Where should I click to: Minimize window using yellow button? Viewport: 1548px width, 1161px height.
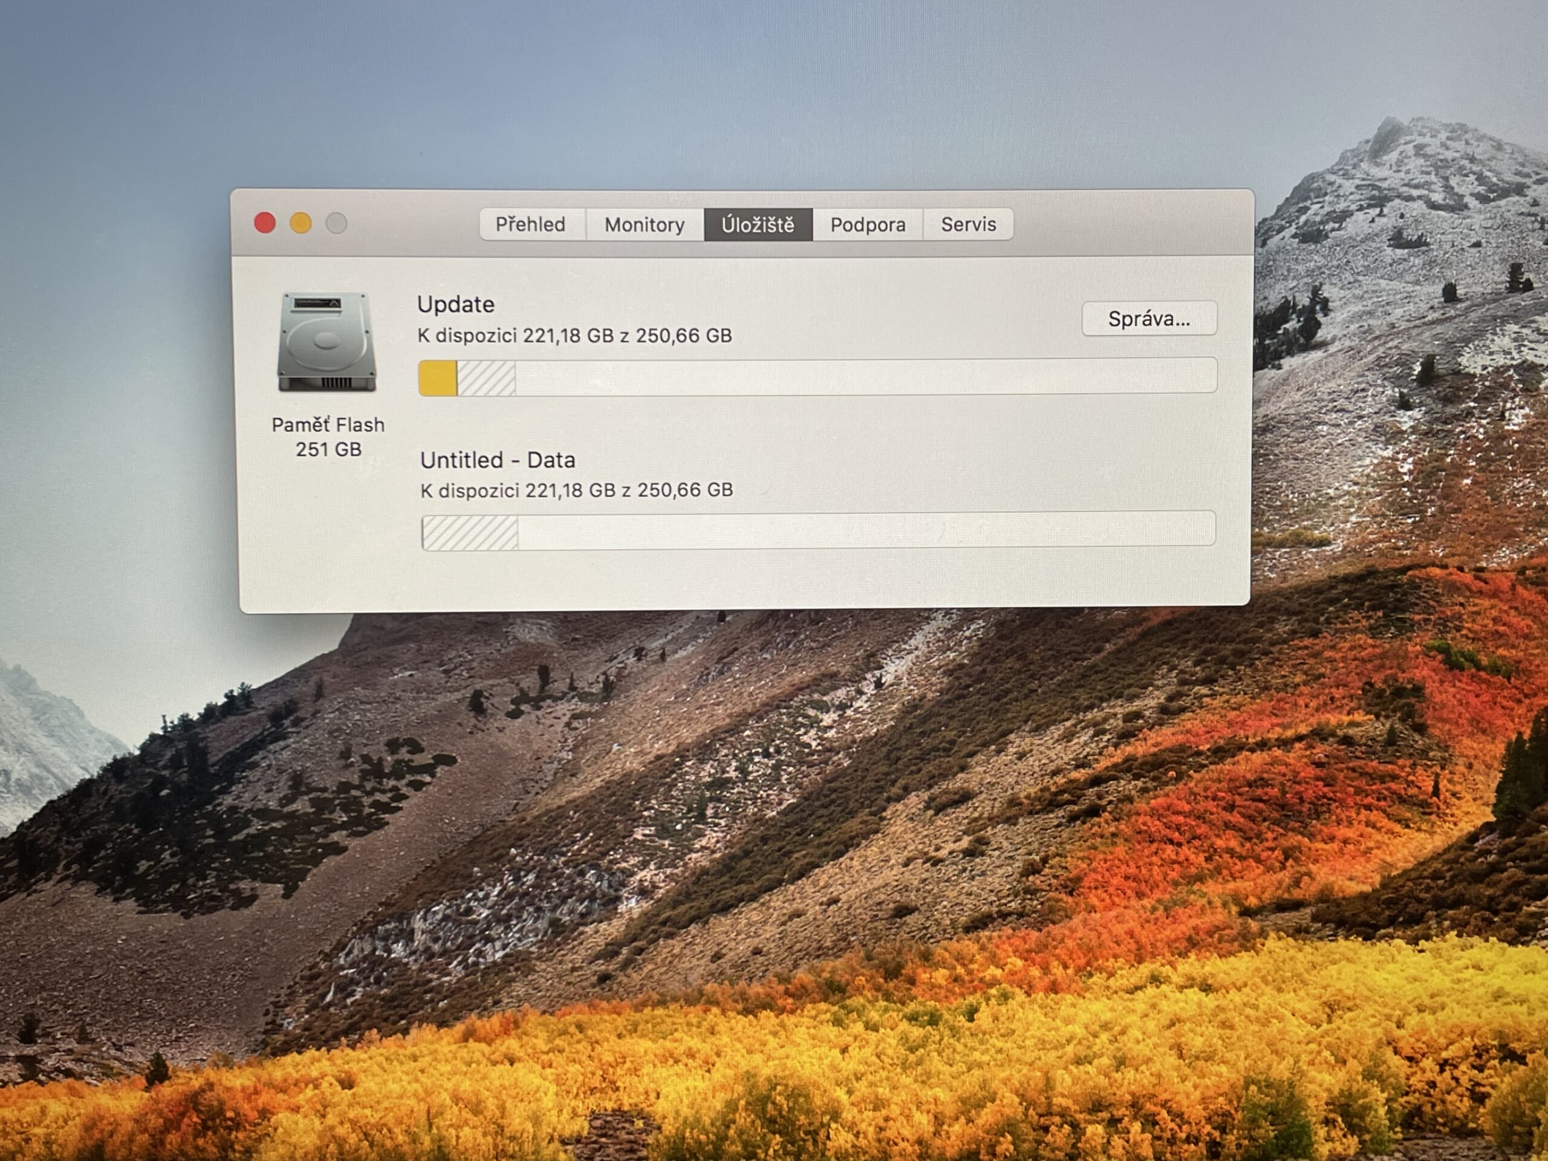[301, 223]
